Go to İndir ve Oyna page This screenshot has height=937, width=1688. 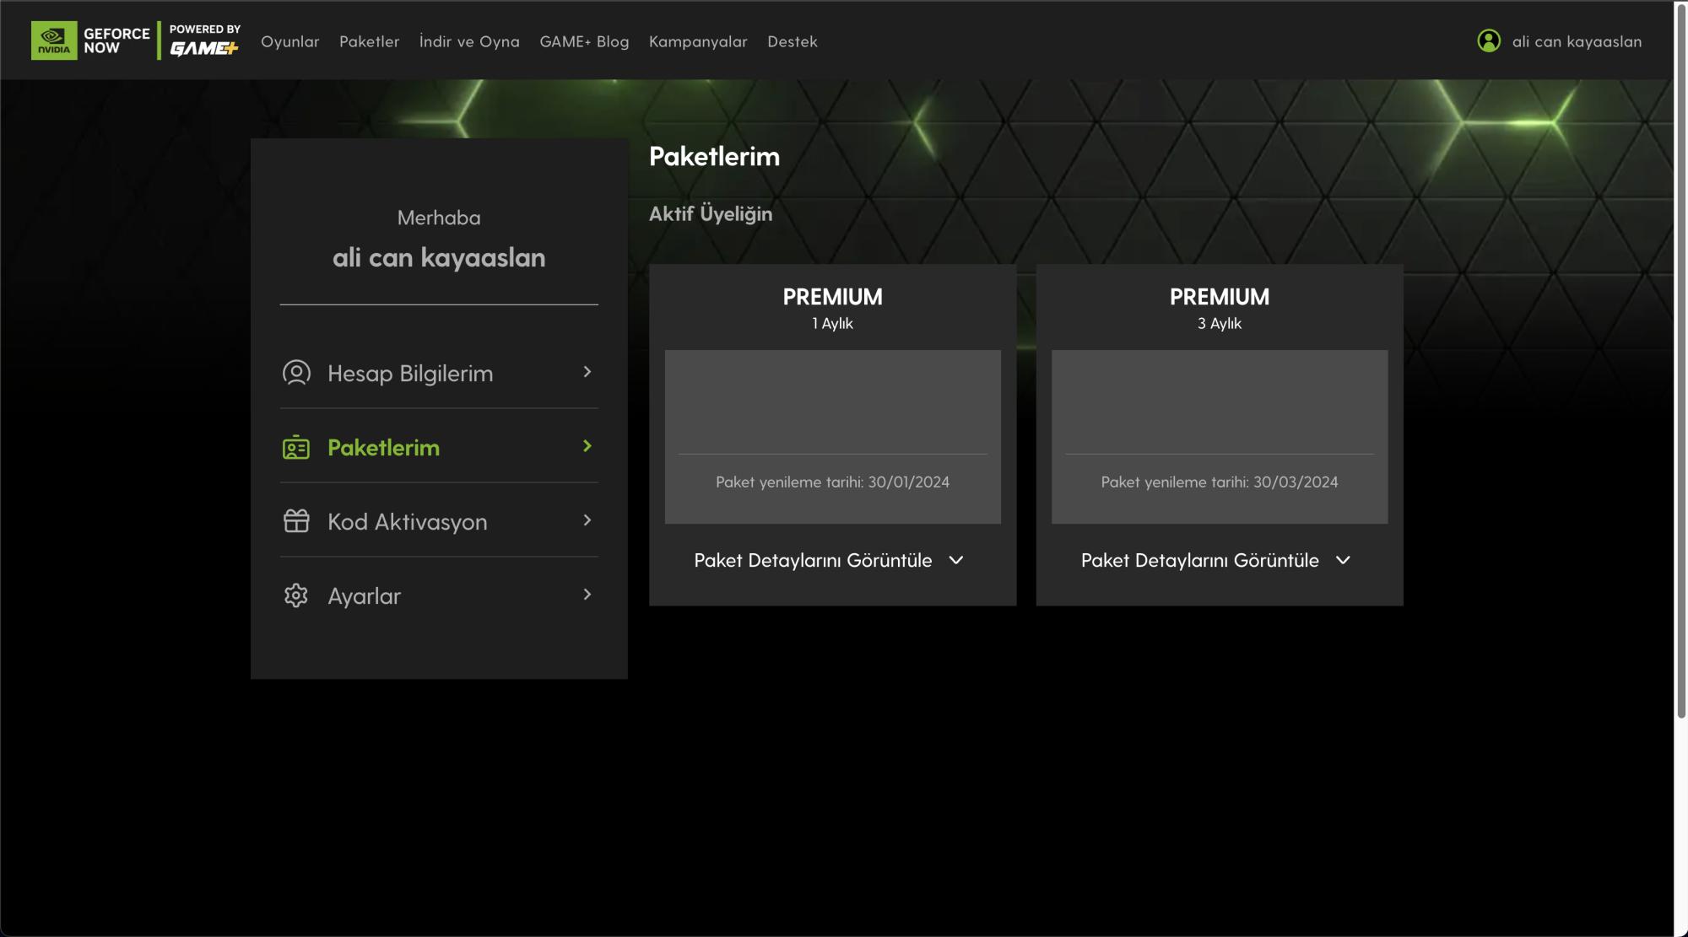click(x=469, y=41)
